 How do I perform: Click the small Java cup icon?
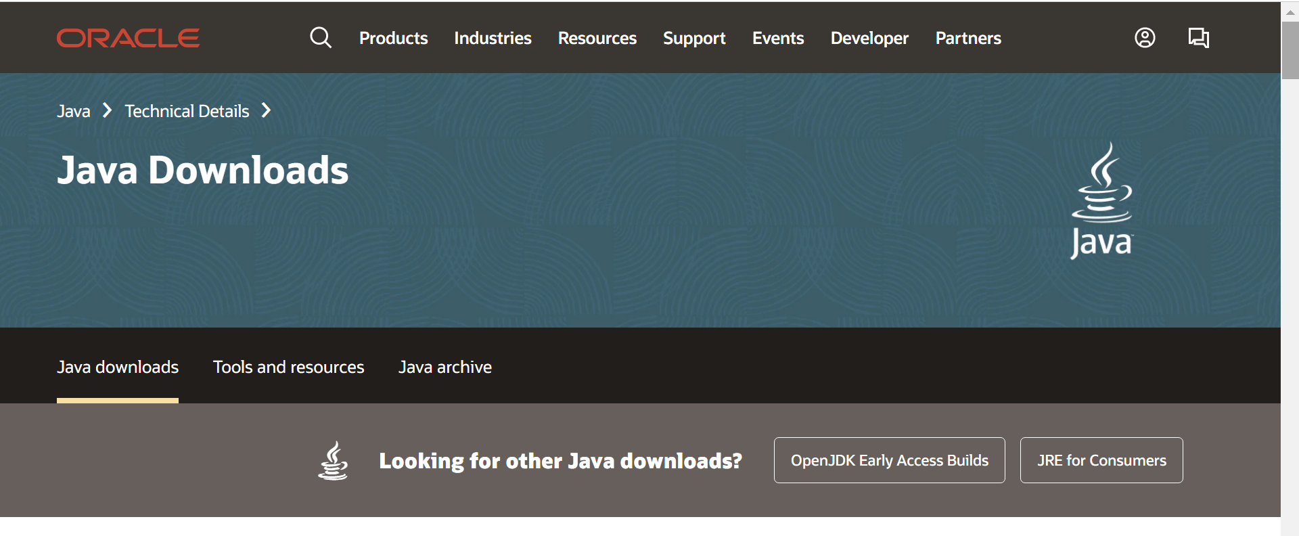333,460
